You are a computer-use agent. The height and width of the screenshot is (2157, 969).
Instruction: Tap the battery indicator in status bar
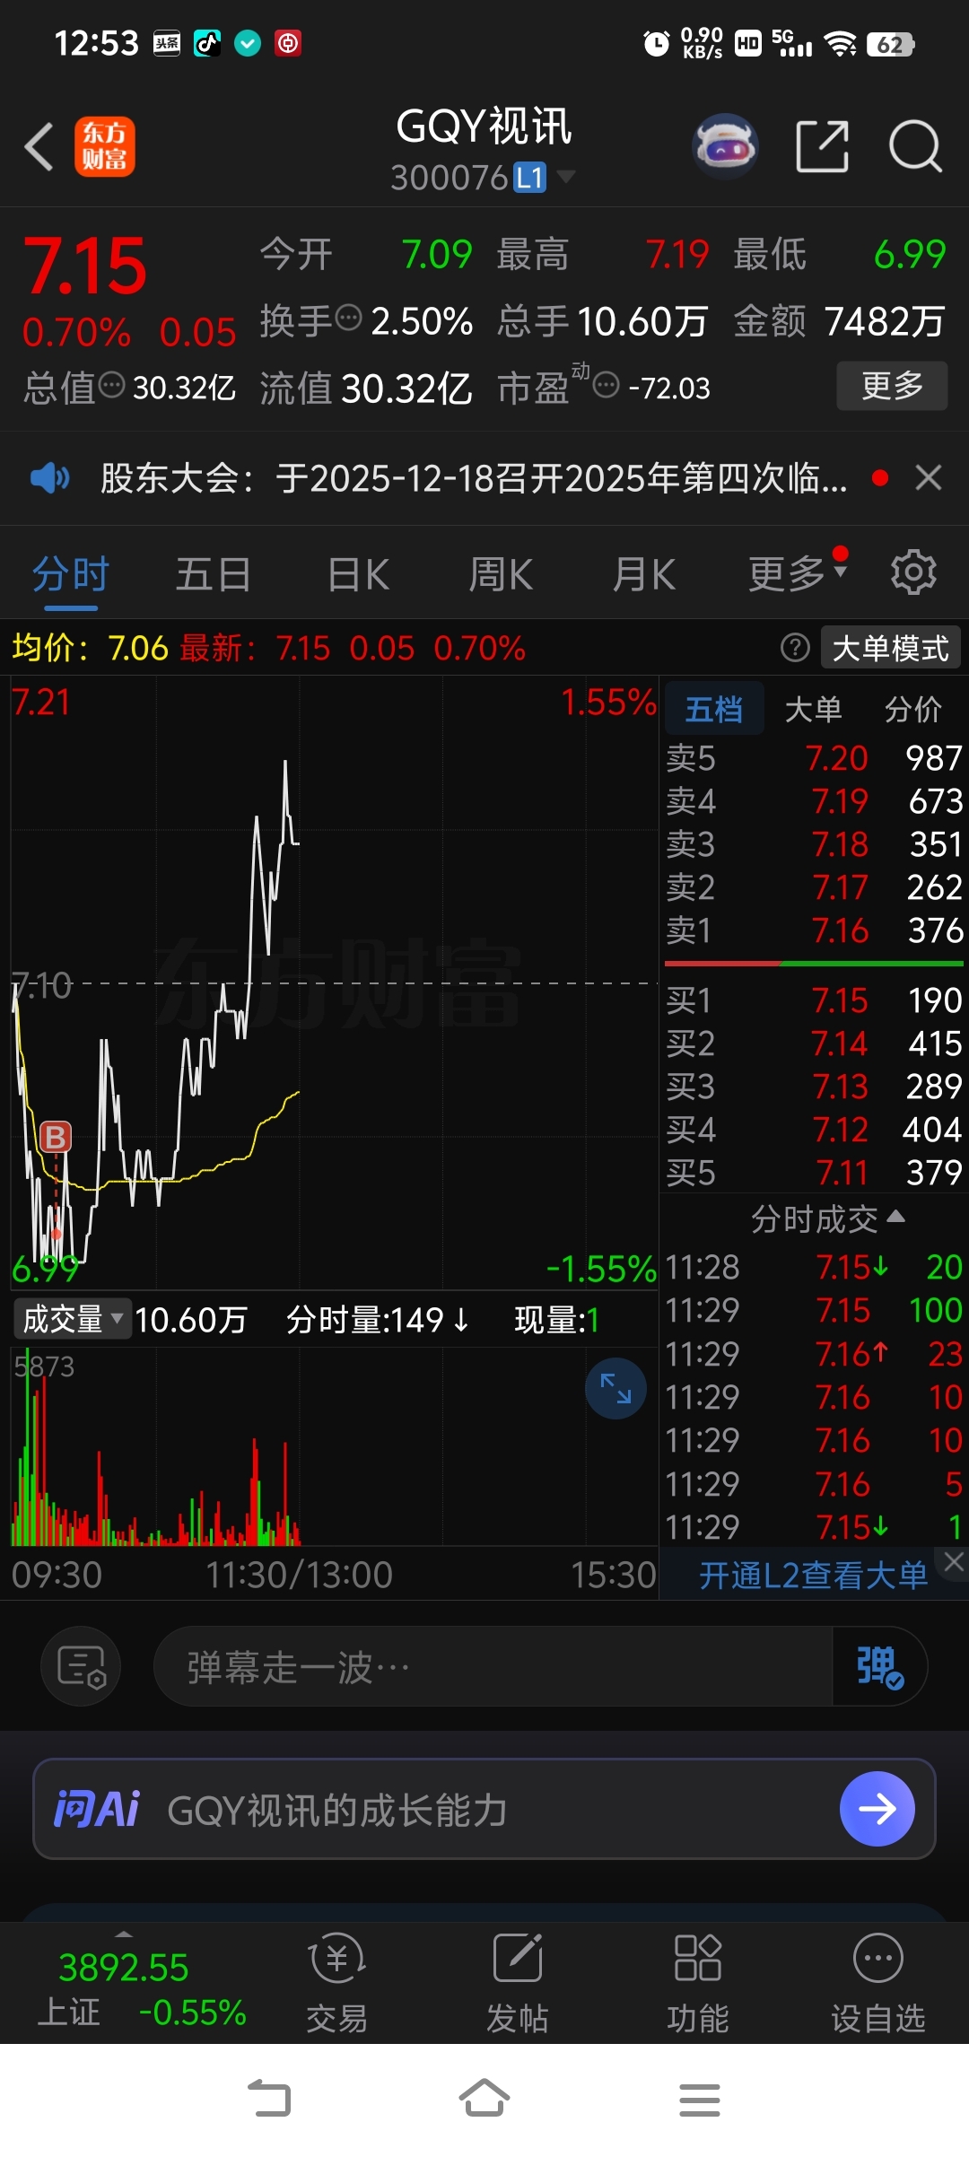coord(890,44)
